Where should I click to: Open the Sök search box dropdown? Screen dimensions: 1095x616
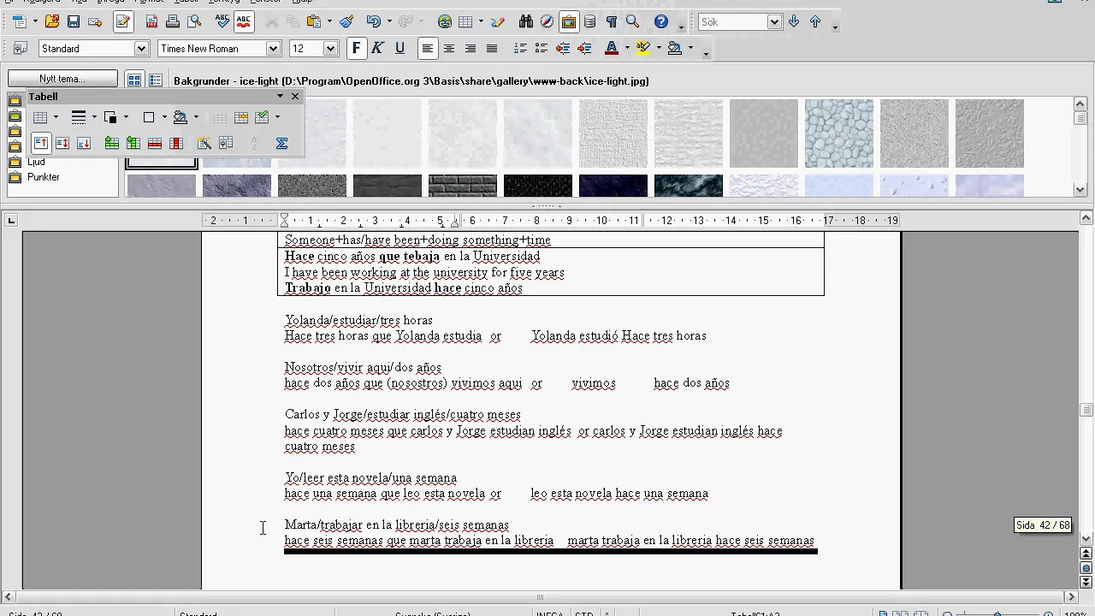pyautogui.click(x=774, y=22)
